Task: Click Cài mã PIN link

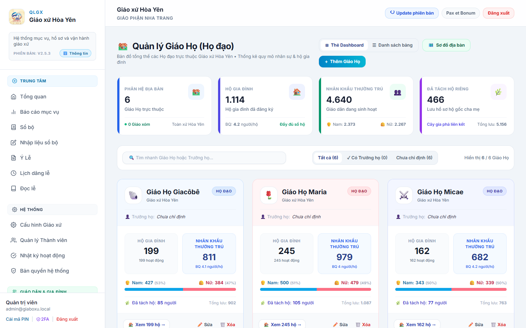Action: coord(17,319)
